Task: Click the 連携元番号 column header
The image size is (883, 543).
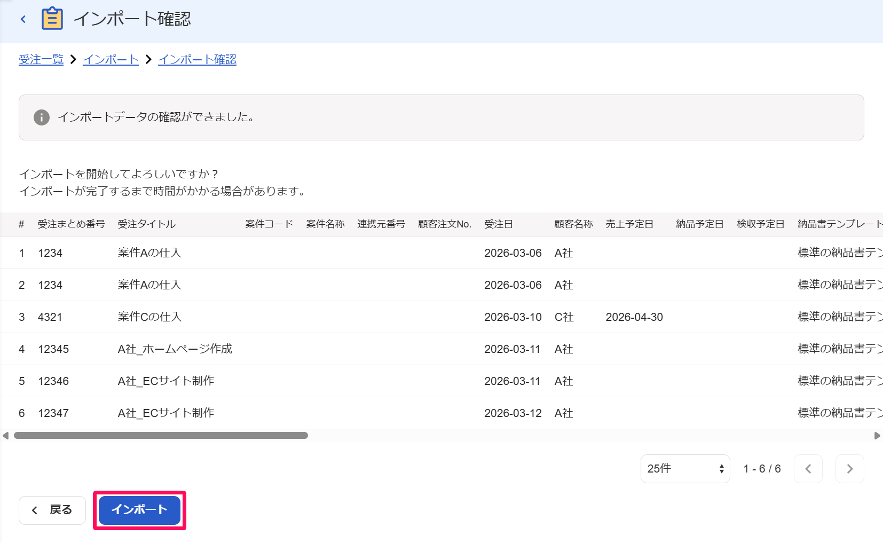Action: click(381, 224)
